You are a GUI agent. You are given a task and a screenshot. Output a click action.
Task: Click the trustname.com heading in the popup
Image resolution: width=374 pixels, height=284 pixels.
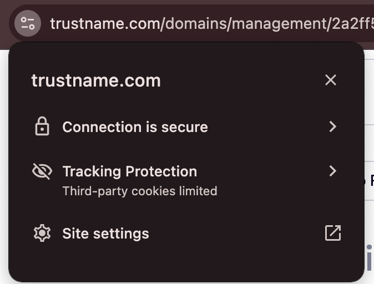tap(96, 80)
